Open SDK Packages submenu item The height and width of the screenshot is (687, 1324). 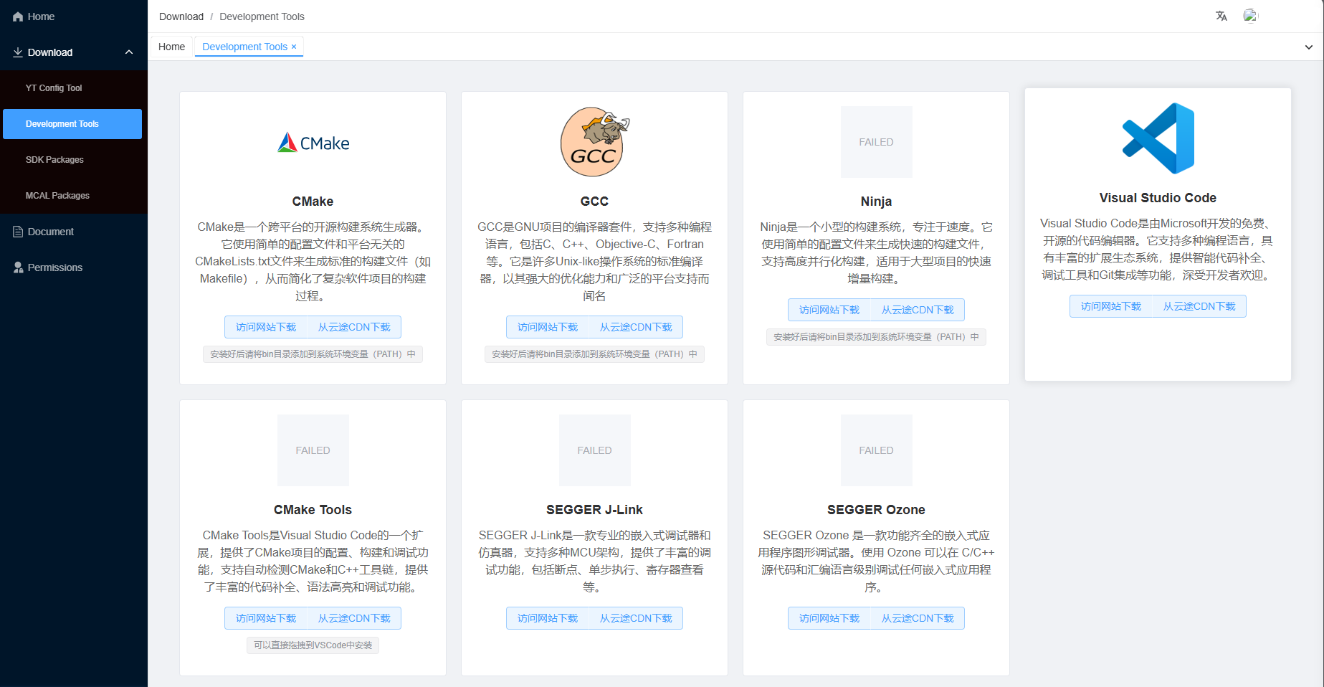[x=72, y=160]
